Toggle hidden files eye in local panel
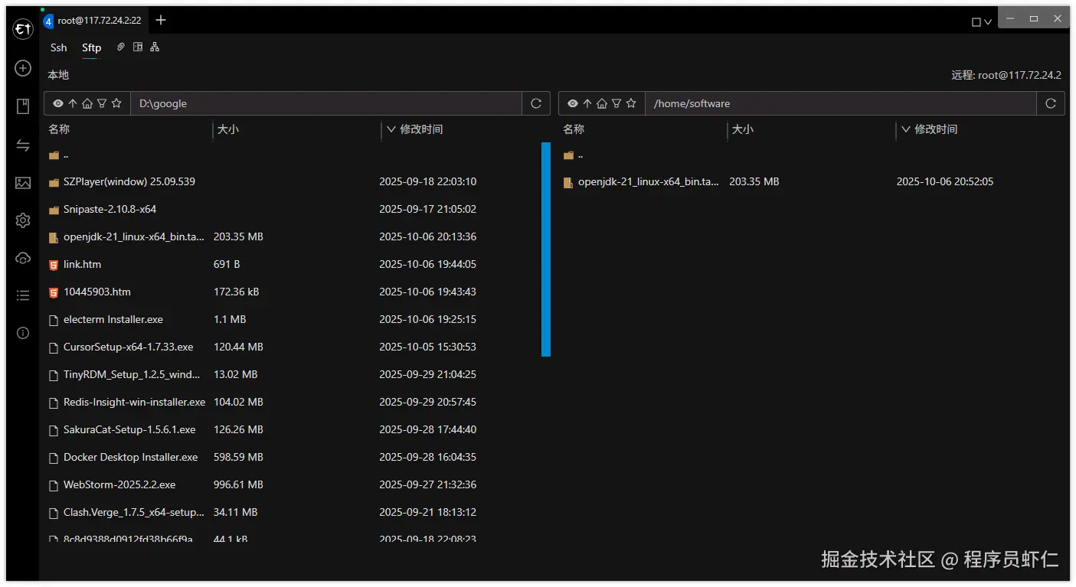The width and height of the screenshot is (1076, 587). point(58,103)
